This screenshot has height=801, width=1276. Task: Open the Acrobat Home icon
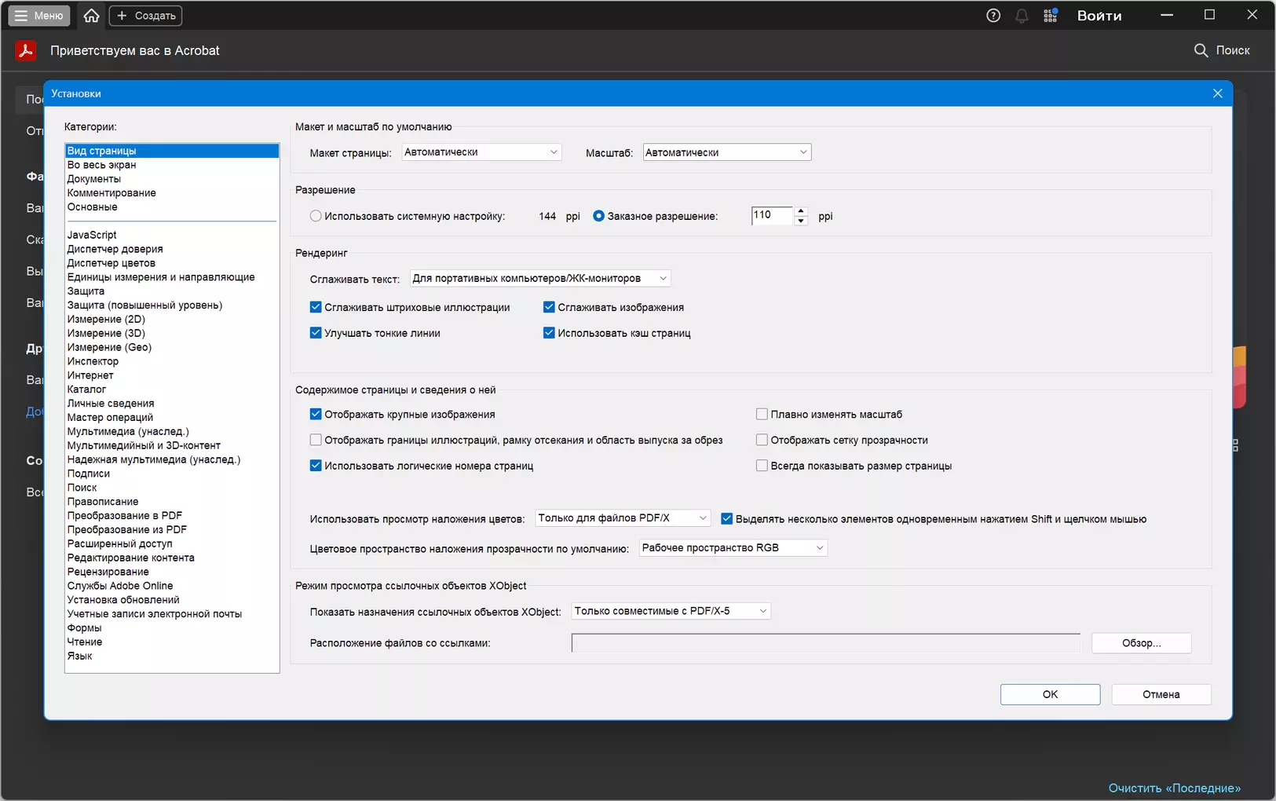tap(92, 16)
